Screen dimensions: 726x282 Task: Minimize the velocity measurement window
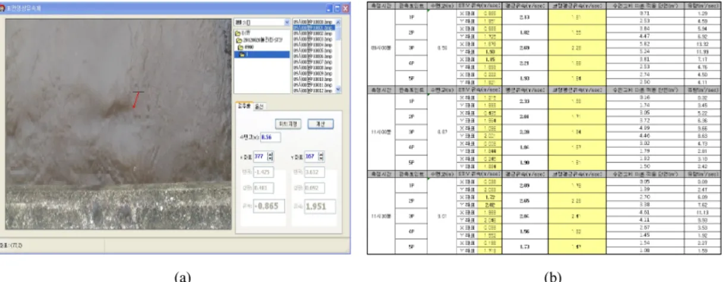coord(328,9)
